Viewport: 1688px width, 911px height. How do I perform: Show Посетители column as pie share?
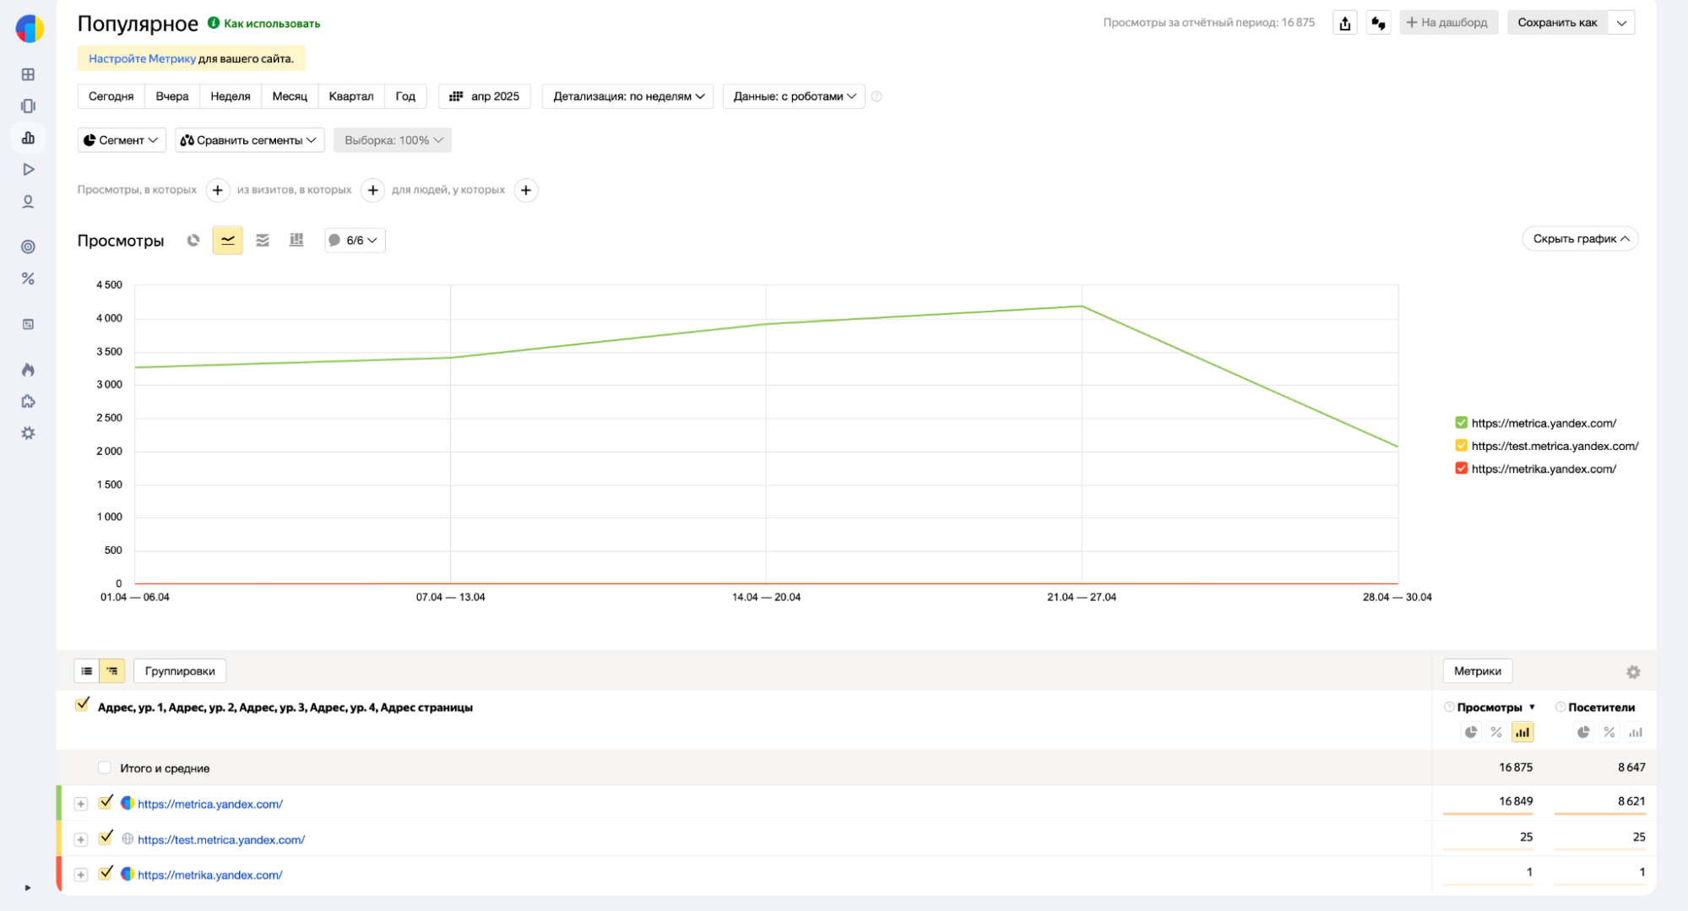(1583, 732)
